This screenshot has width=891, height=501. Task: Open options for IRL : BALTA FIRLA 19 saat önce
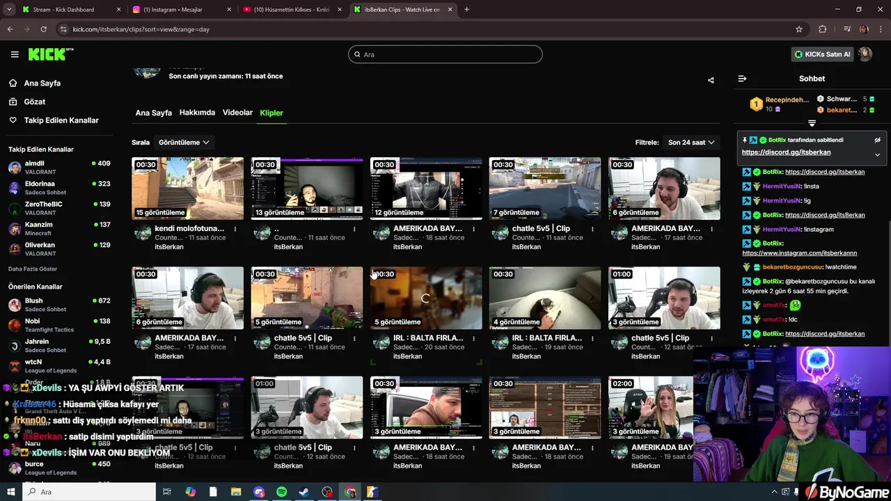(x=592, y=338)
